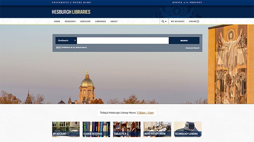The height and width of the screenshot is (142, 254).
Task: Expand the OneSearch scope dropdown
Action: 66,41
